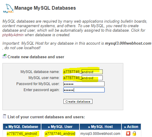Click the create new database envelope icon
152x137 pixels.
5,56
